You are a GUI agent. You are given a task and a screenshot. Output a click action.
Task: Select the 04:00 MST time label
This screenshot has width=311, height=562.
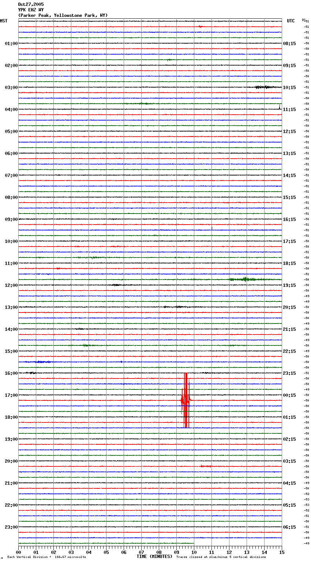tap(11, 110)
